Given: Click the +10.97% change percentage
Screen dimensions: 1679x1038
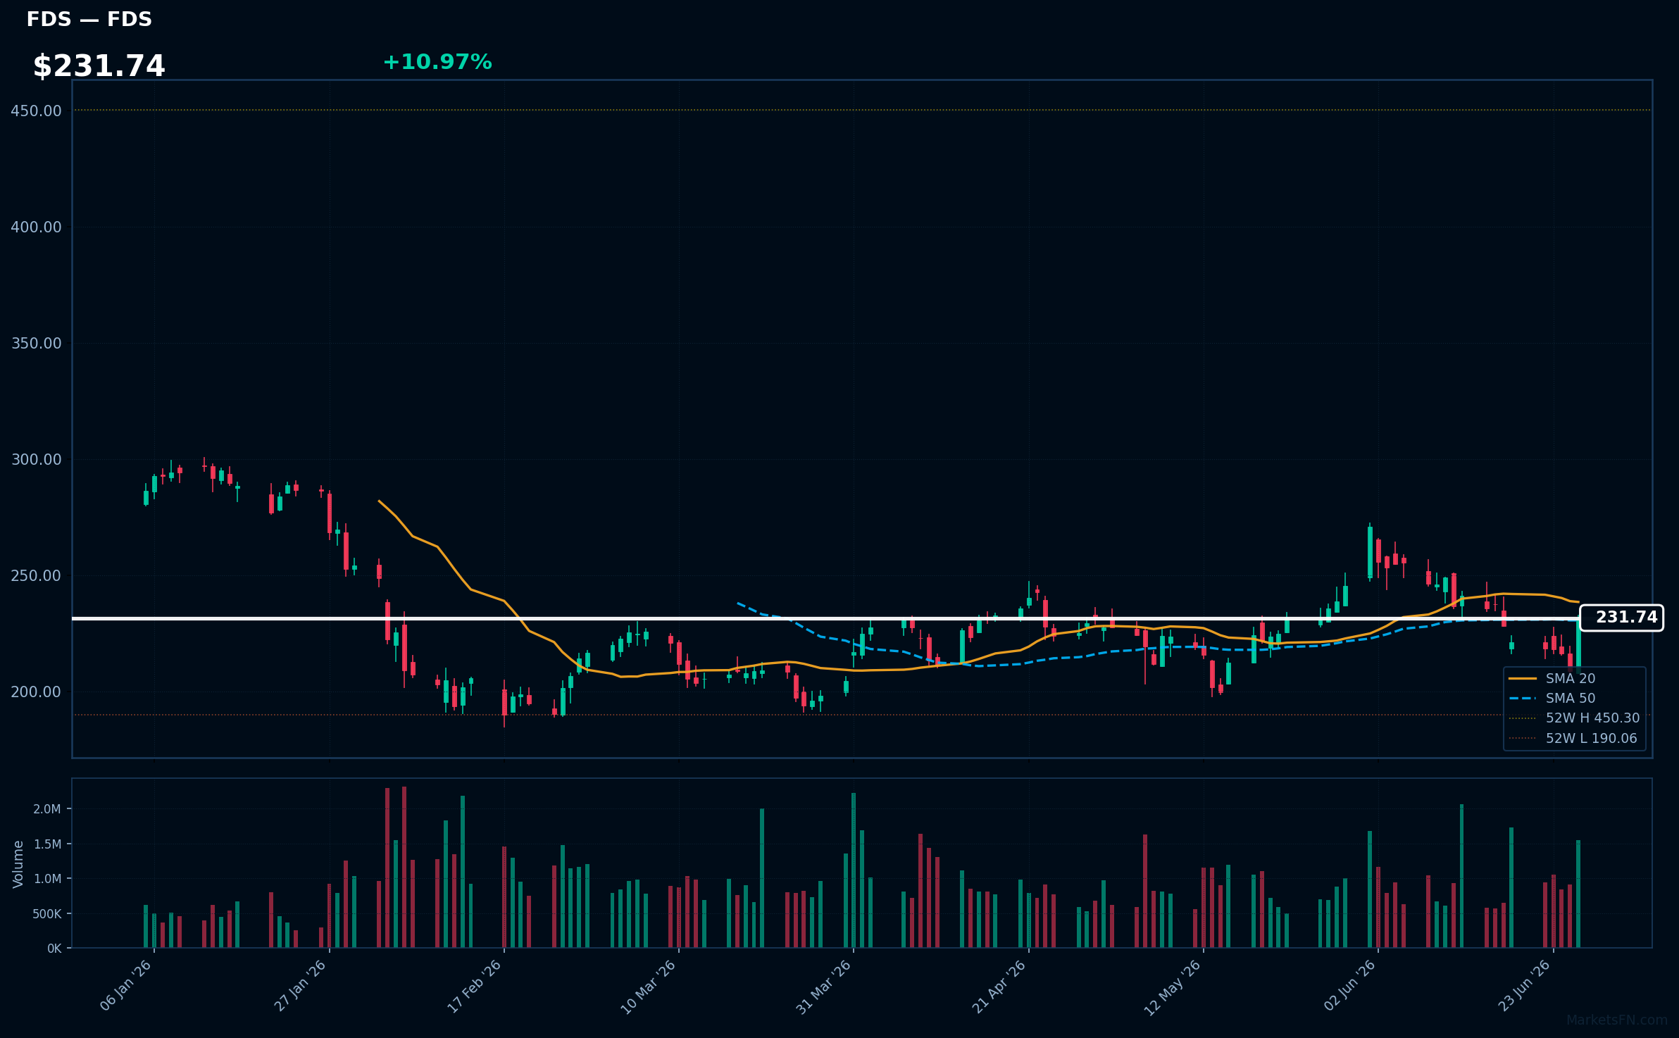Looking at the screenshot, I should [x=437, y=62].
